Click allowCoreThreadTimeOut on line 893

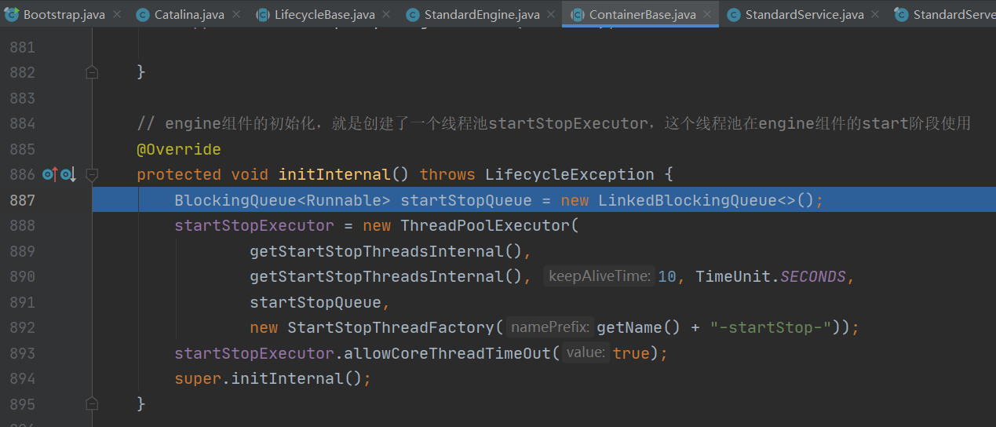tap(447, 353)
